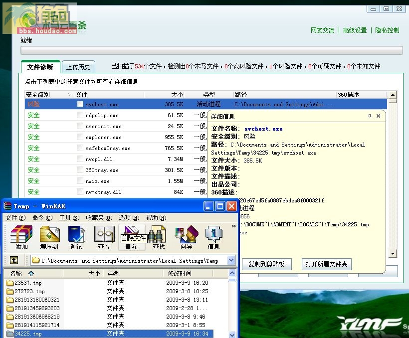Click Open Containing Folder (打开所属文件夹) button
Viewport: 409px width, 338px height.
point(326,264)
